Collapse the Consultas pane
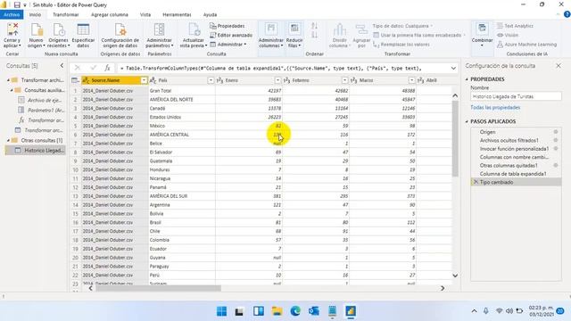Viewport: 571px width, 321px height. (x=62, y=65)
